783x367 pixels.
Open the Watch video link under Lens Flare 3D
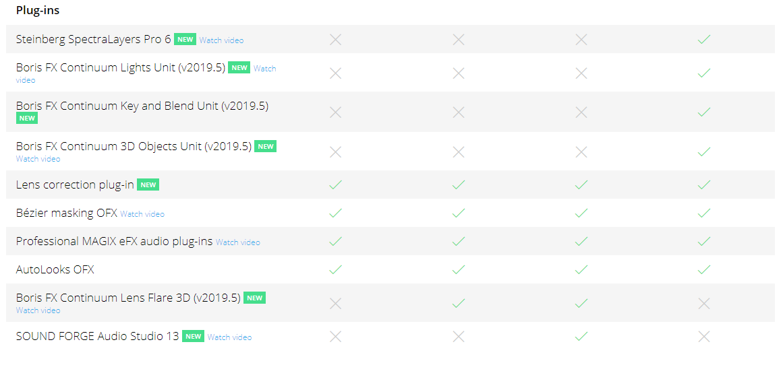tap(38, 311)
